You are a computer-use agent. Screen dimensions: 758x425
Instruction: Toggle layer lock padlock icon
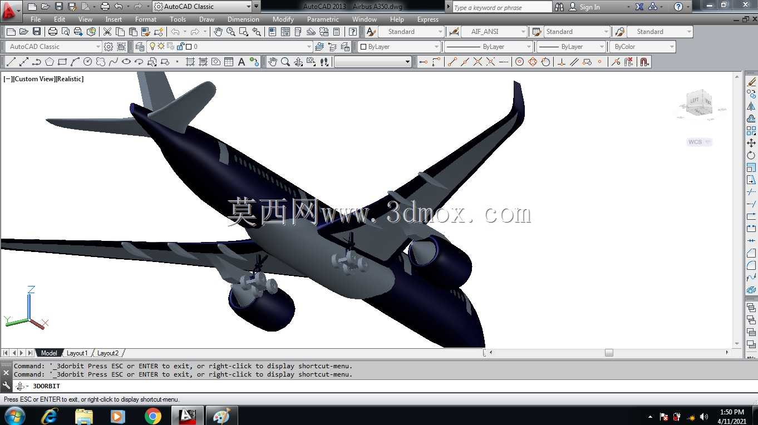click(180, 47)
